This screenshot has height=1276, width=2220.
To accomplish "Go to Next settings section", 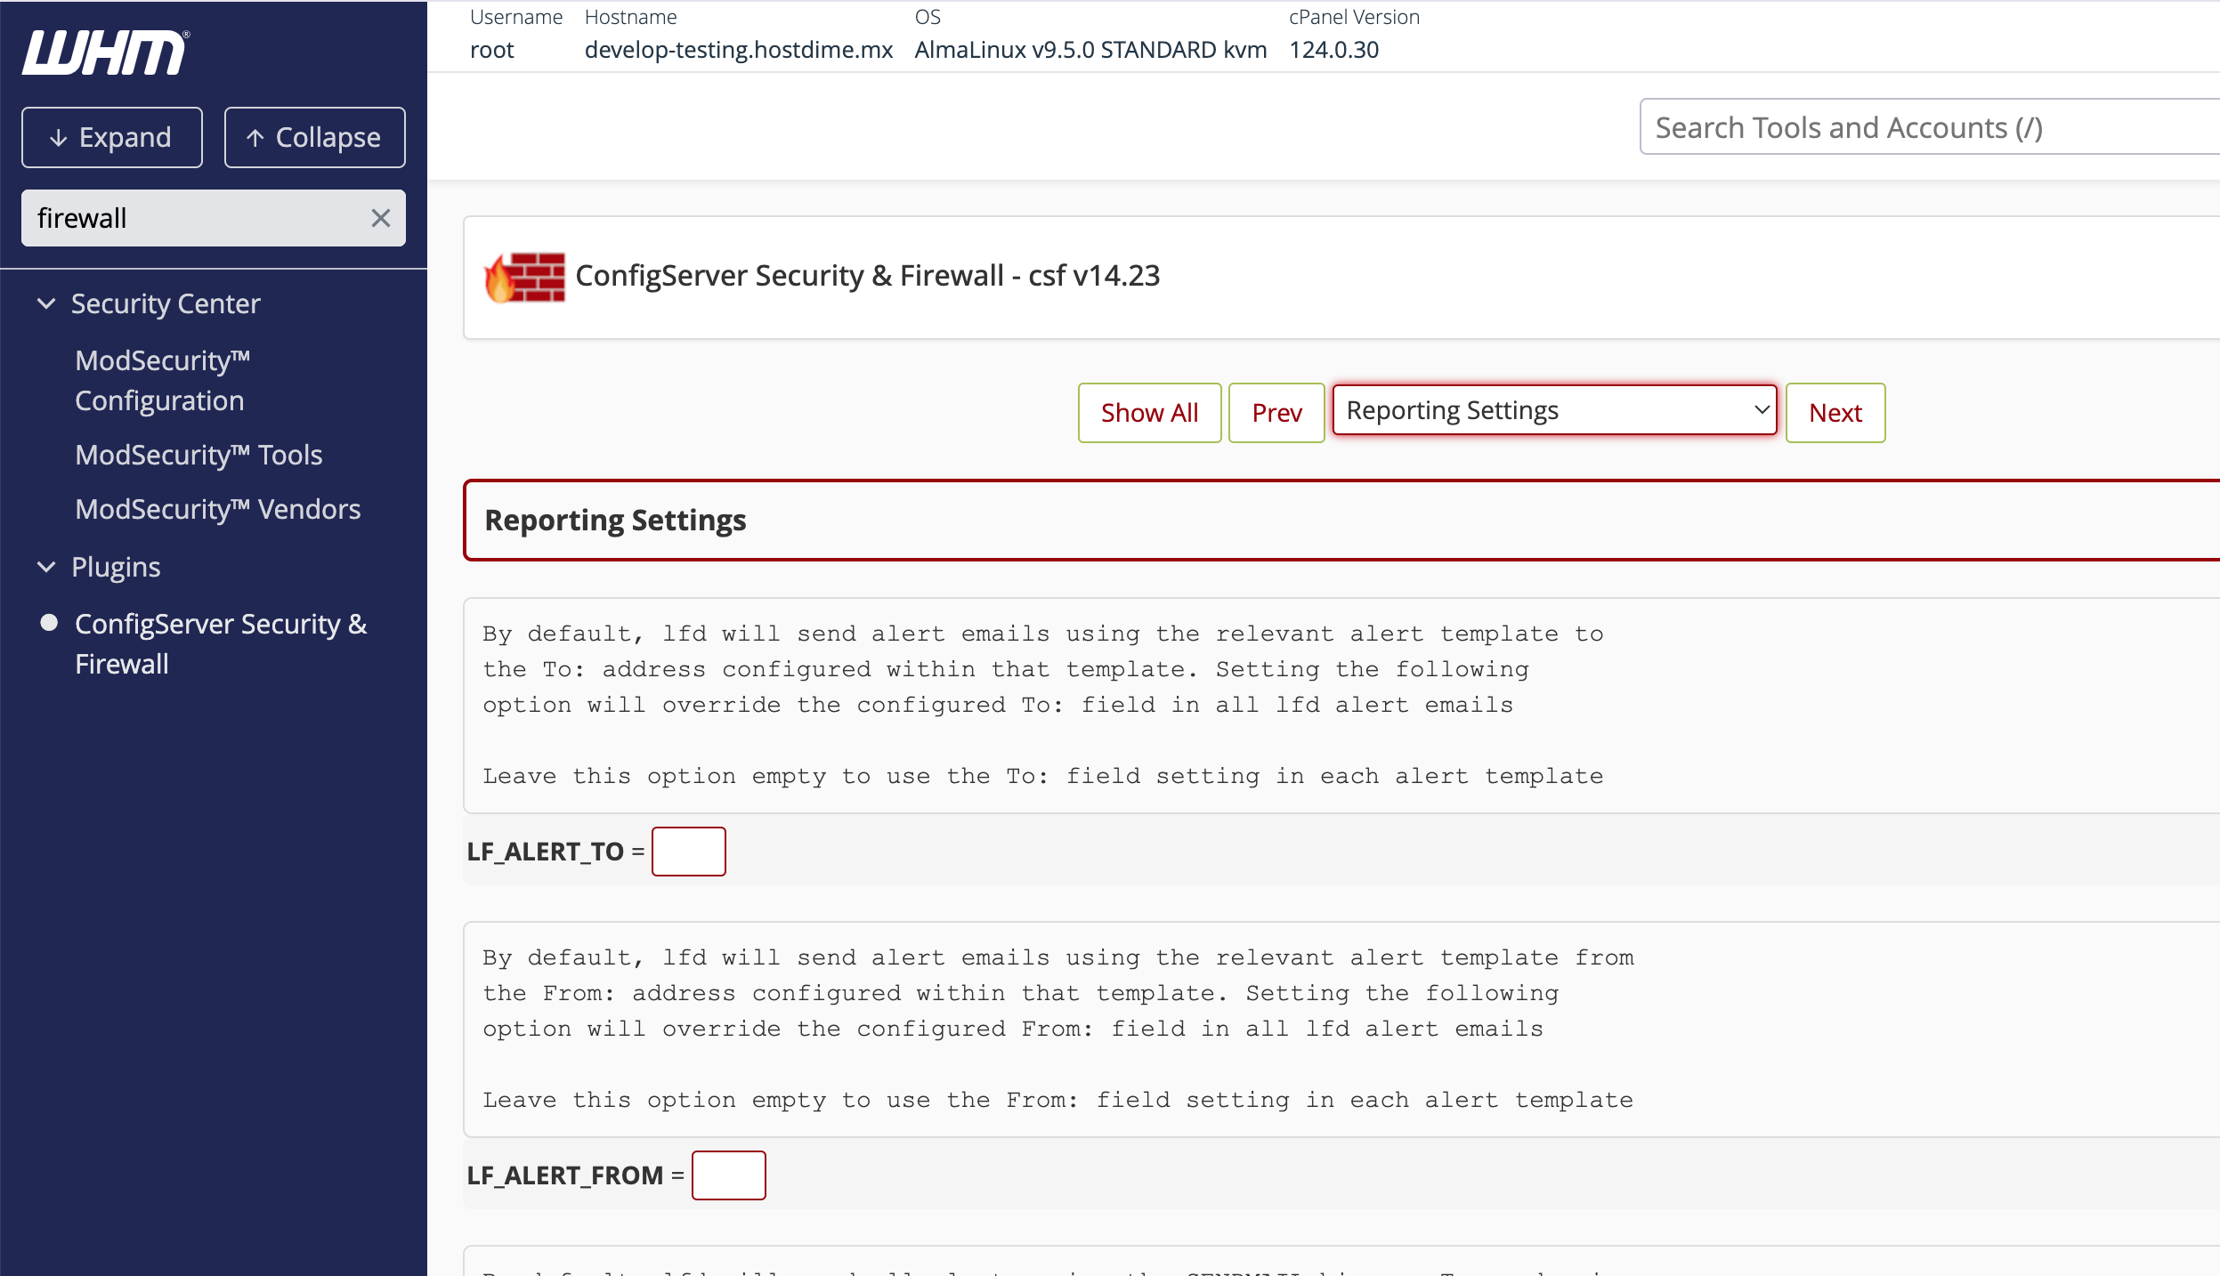I will (x=1835, y=413).
